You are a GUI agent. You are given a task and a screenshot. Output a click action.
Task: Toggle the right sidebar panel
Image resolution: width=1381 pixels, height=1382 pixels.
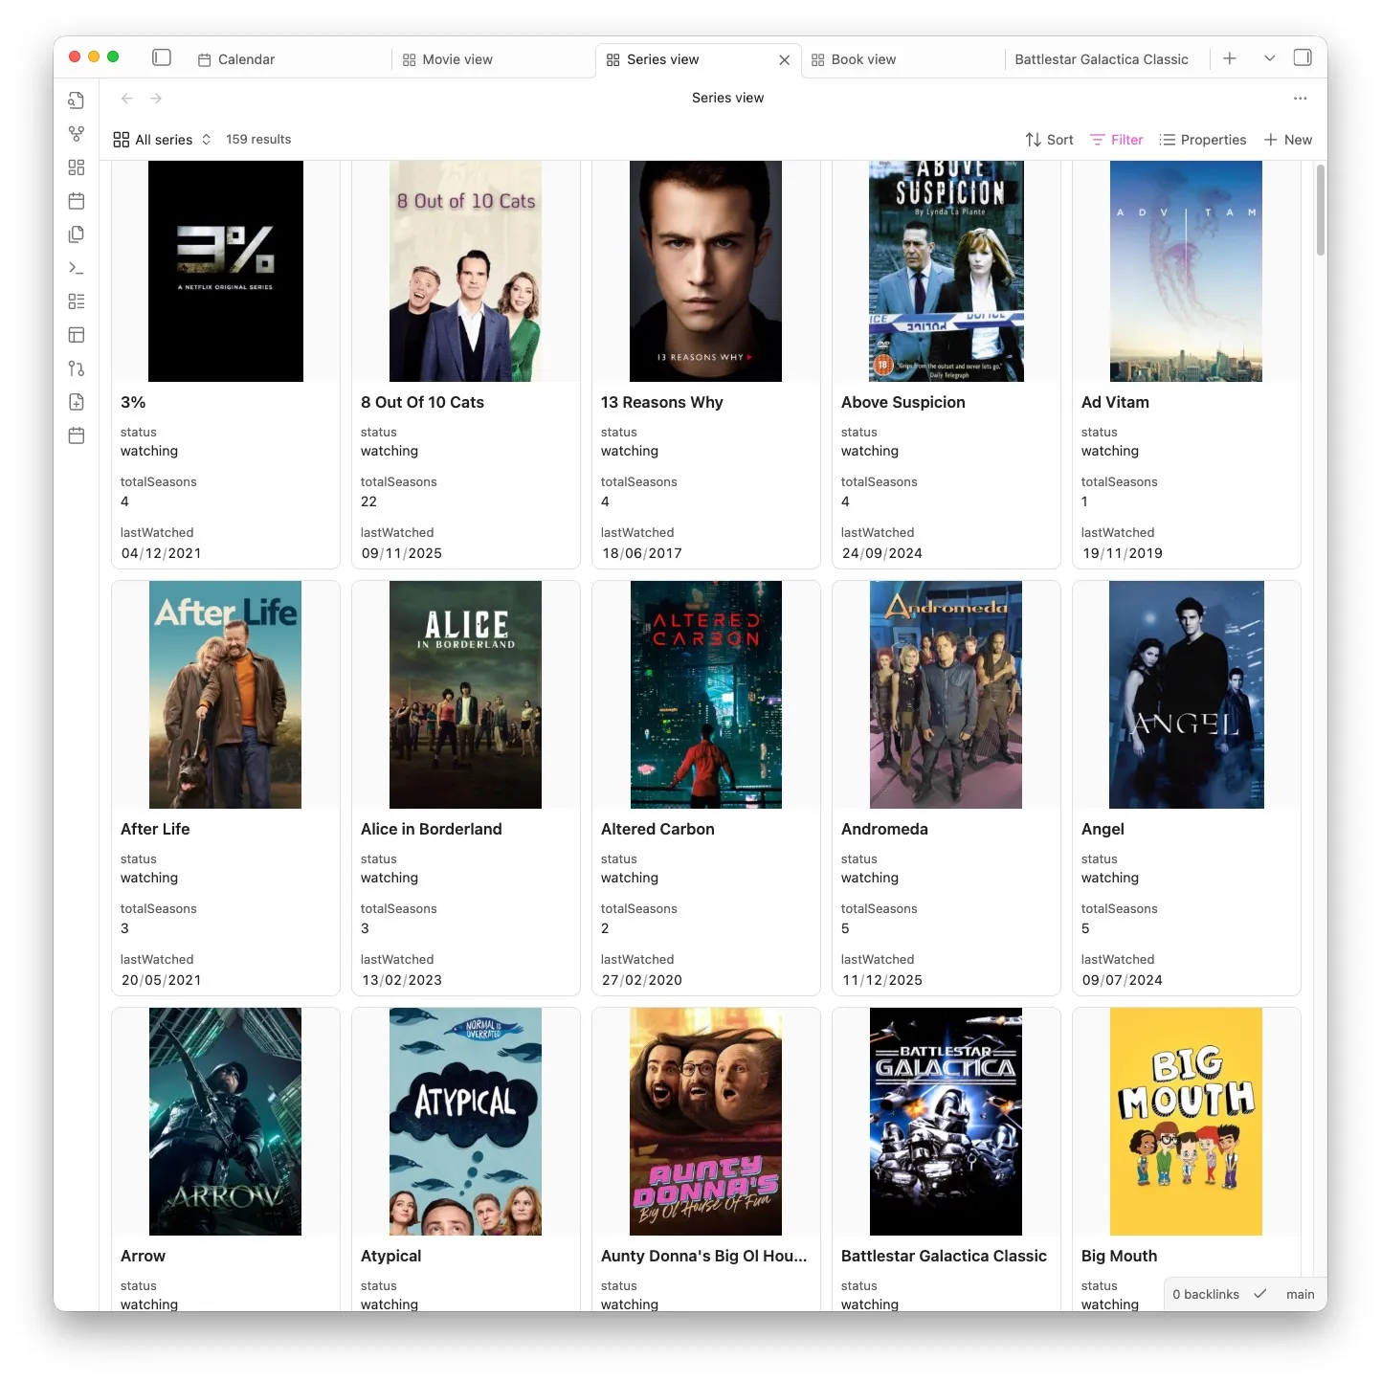click(1303, 58)
